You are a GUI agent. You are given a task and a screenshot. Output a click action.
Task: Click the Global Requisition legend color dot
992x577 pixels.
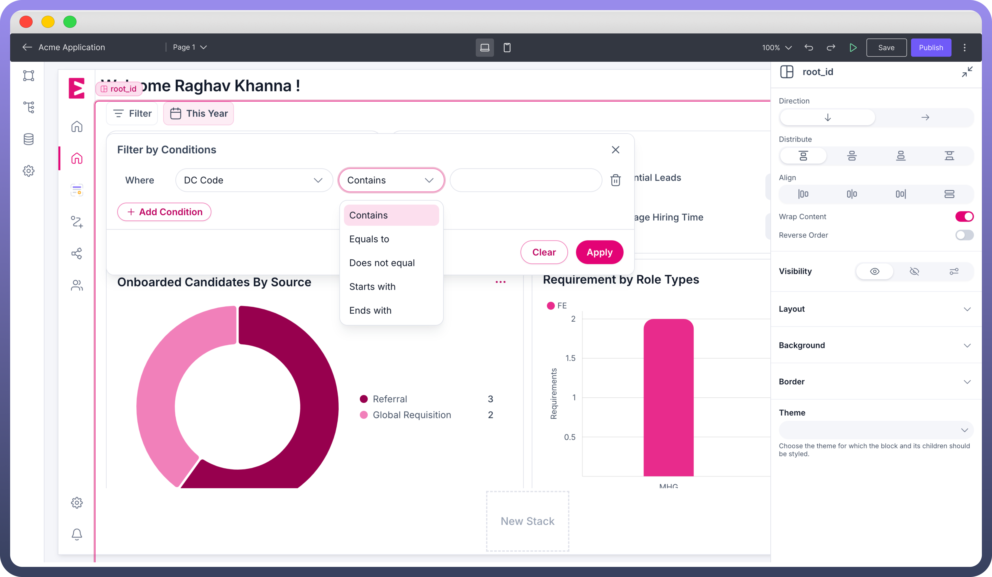364,415
